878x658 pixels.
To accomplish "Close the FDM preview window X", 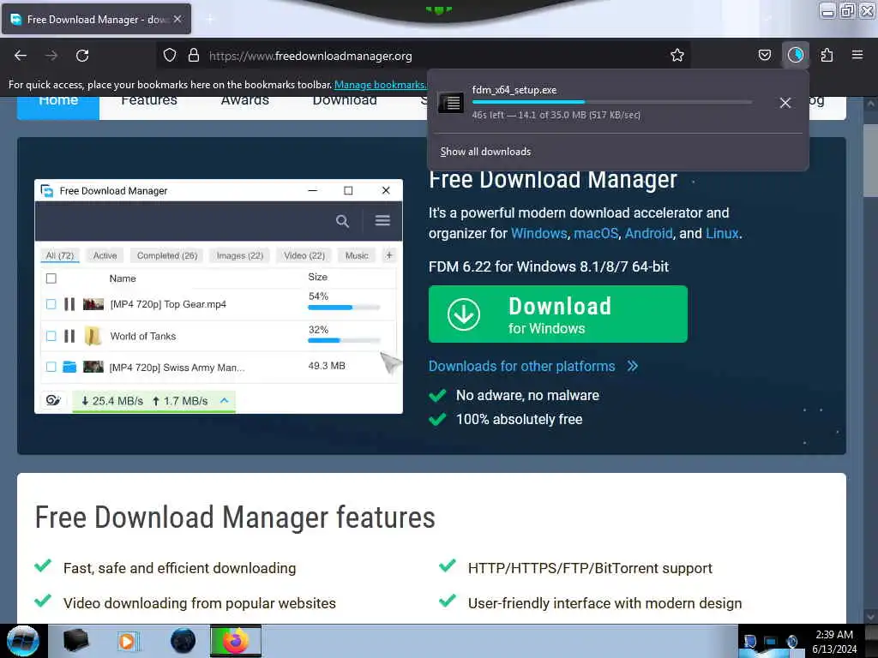I will point(386,190).
